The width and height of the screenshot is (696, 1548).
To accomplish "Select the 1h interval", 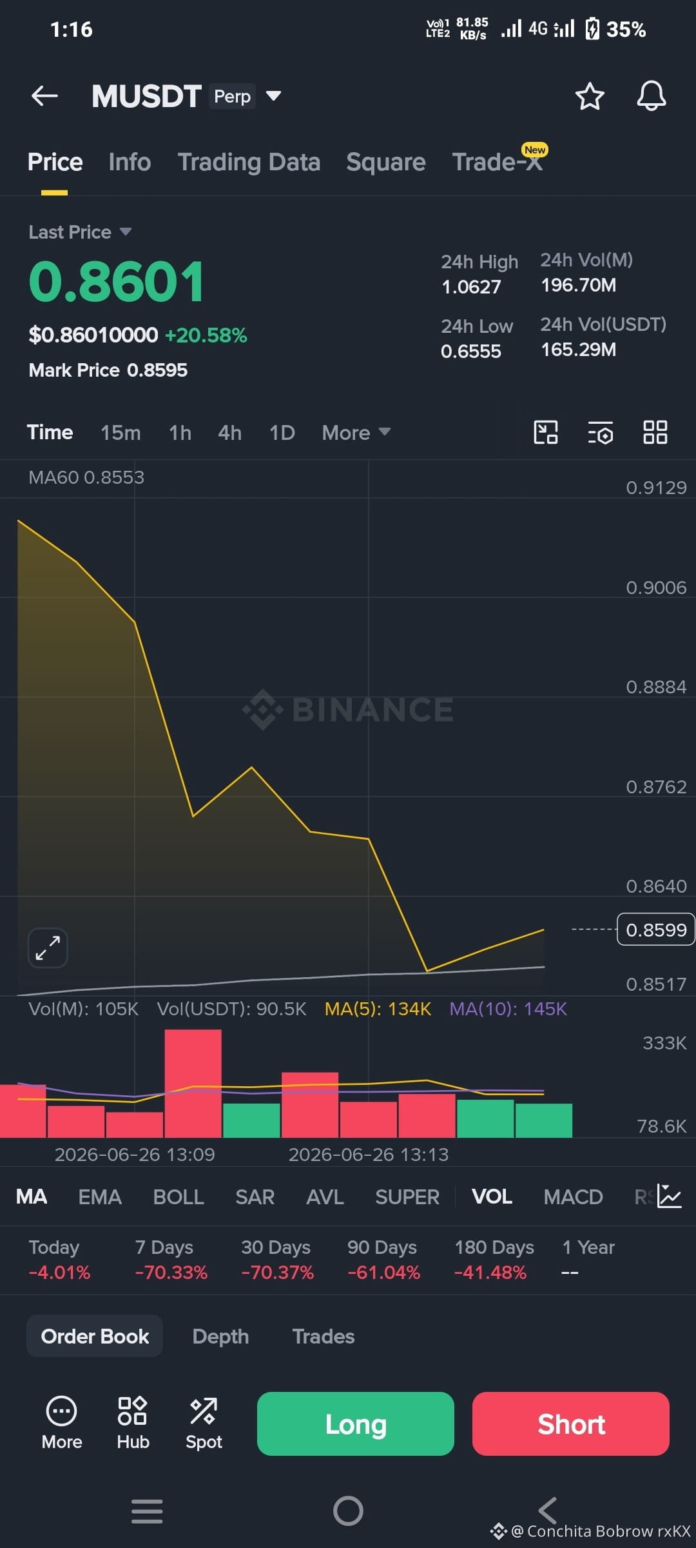I will 180,432.
